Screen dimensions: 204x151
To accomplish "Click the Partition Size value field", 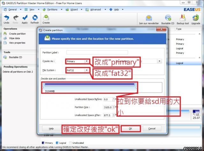I will tap(108, 107).
